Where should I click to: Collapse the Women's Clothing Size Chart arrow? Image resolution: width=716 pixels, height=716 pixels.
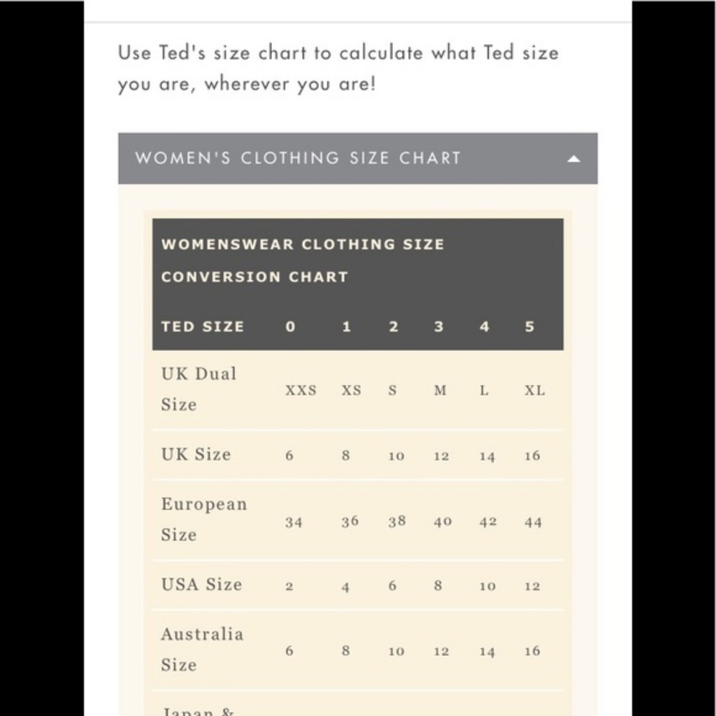click(x=574, y=159)
